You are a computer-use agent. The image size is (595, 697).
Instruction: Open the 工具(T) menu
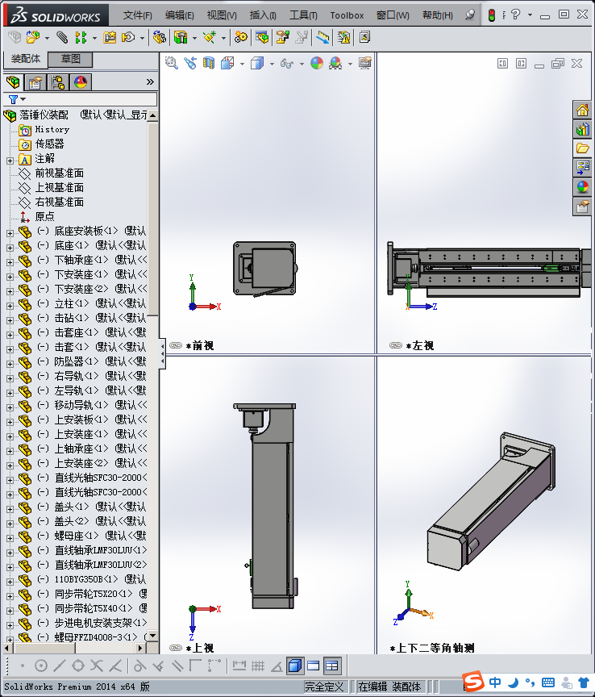[x=303, y=15]
